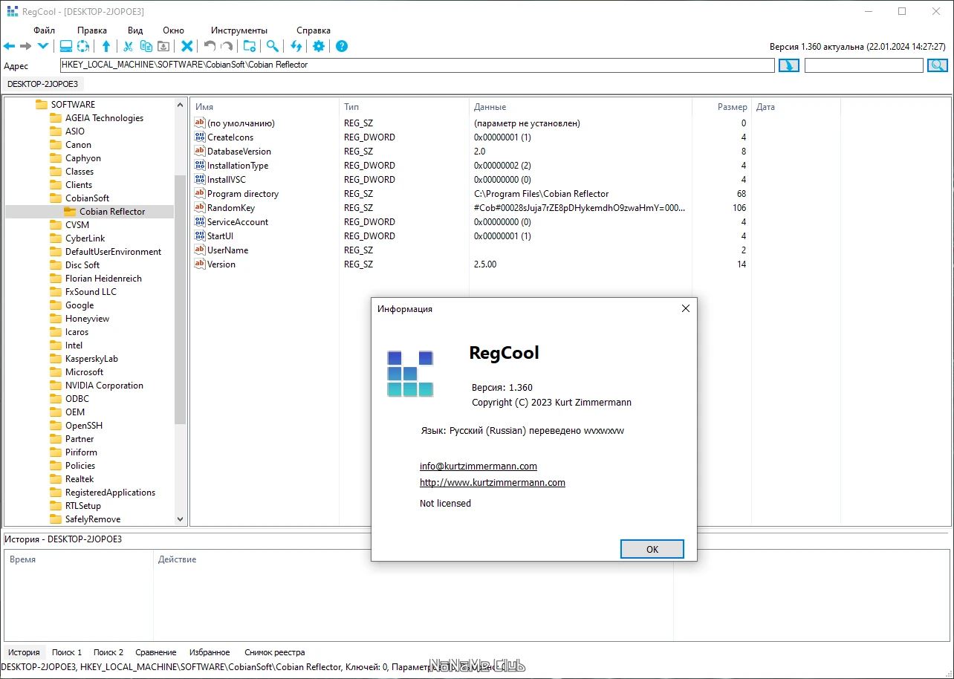Select the История tab
Viewport: 954px width, 679px height.
(24, 652)
